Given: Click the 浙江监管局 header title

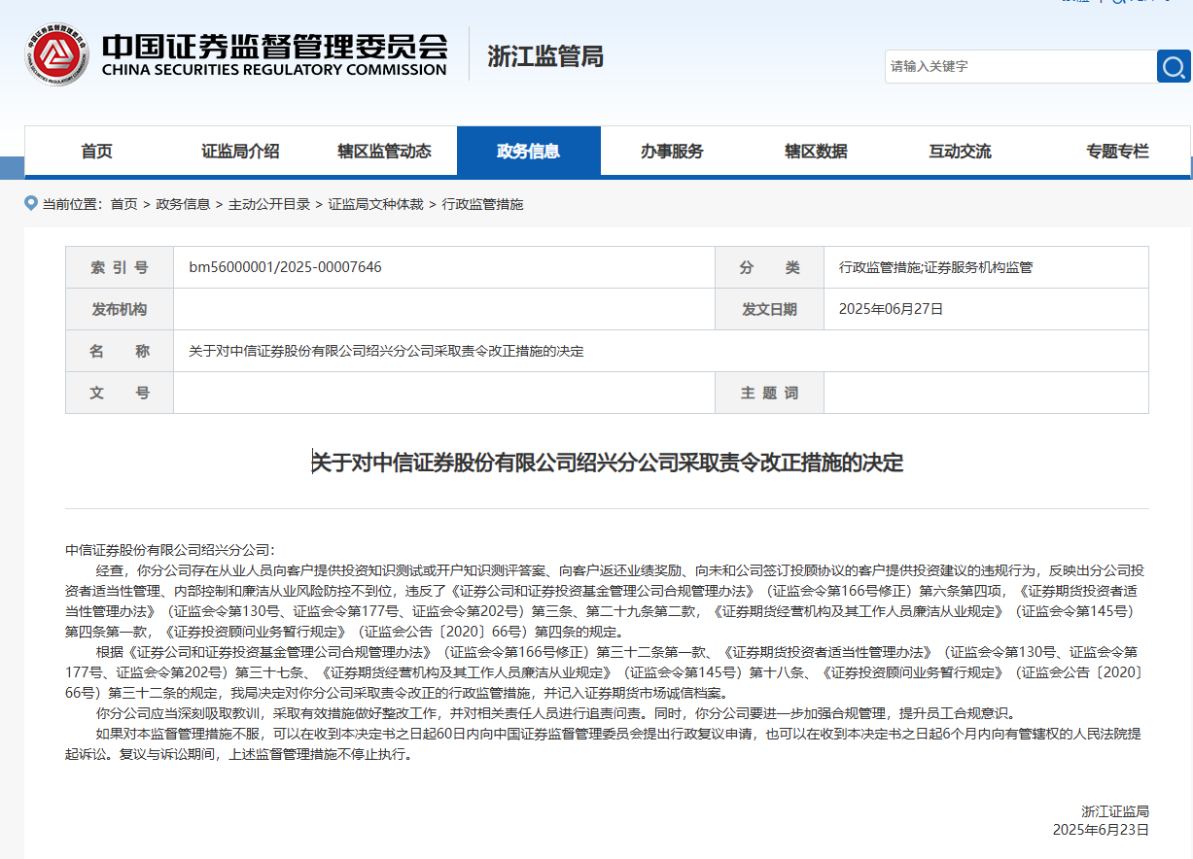Looking at the screenshot, I should [544, 56].
